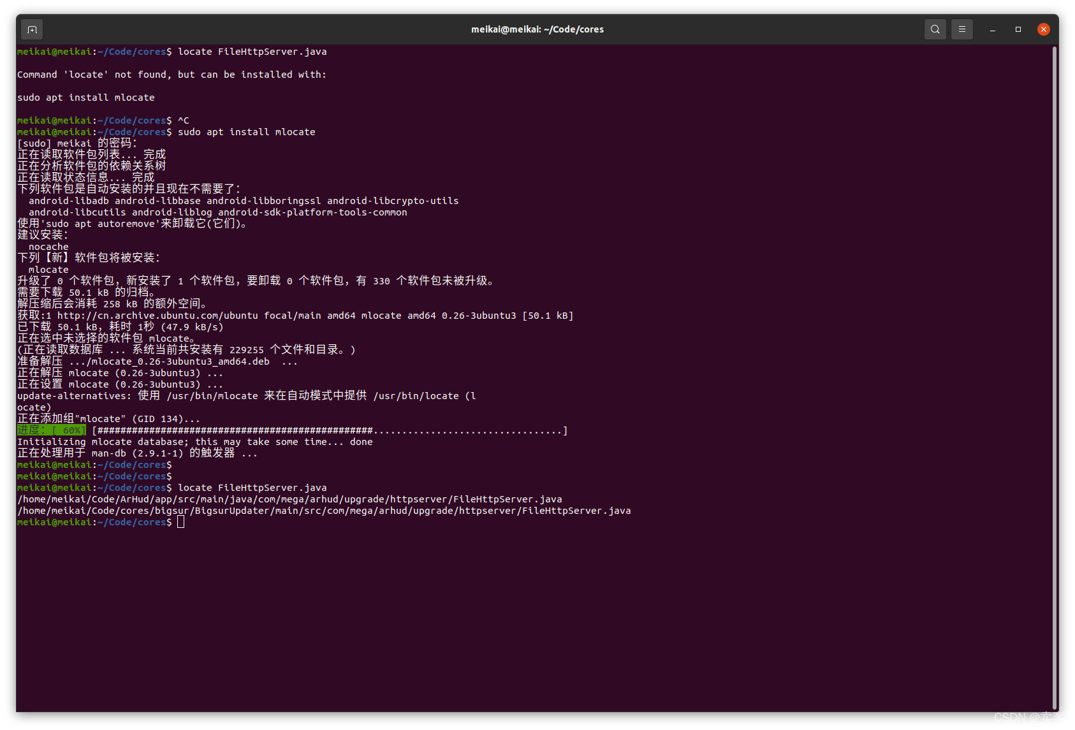This screenshot has height=730, width=1075.
Task: Click the BigsurUpdater FileHttpServer.java result path
Action: pyautogui.click(x=324, y=511)
